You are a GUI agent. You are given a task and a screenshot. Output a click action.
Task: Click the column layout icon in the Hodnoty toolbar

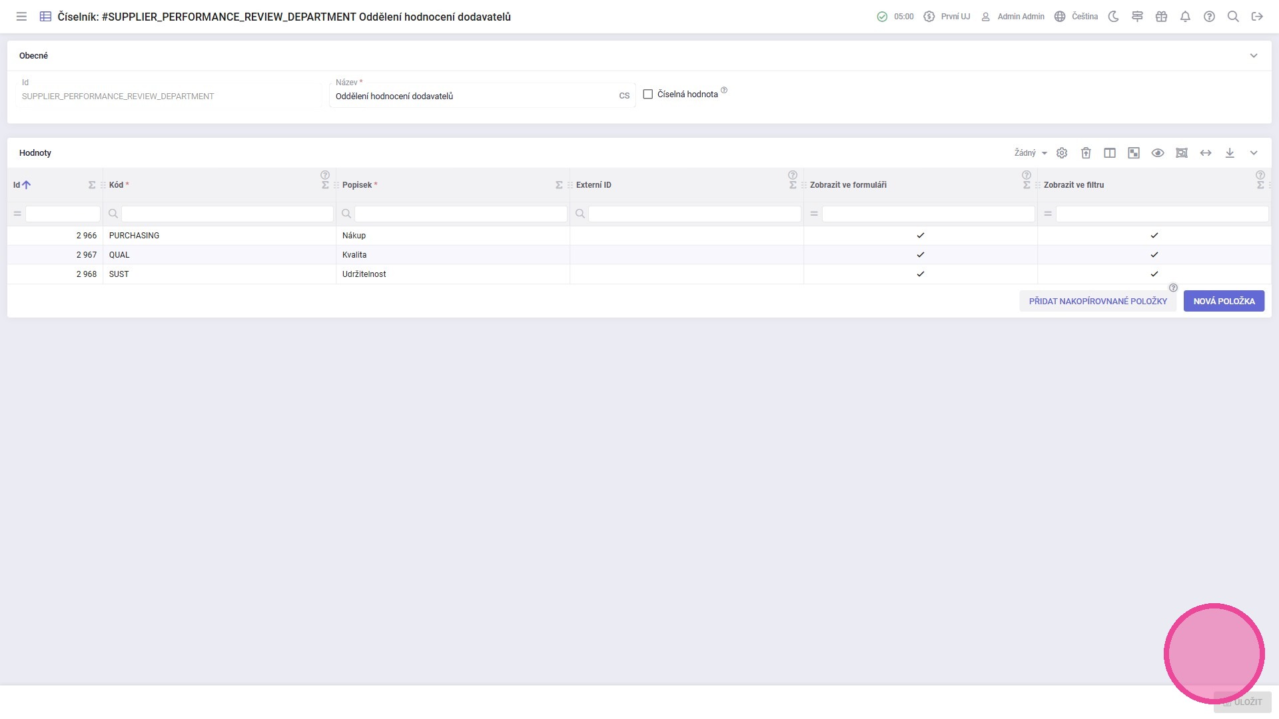click(1110, 153)
